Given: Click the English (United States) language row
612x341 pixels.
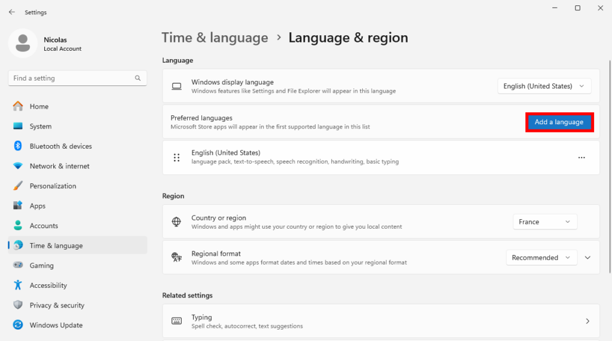Looking at the screenshot, I should coord(381,158).
